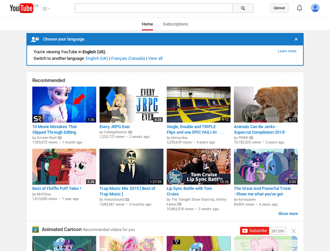Open The Tonight Show Starring Jimmy Fallon channel

[x=197, y=202]
